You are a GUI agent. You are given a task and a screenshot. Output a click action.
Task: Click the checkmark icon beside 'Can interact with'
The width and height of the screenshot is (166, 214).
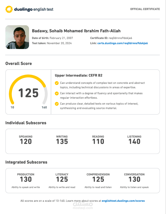pos(57,93)
